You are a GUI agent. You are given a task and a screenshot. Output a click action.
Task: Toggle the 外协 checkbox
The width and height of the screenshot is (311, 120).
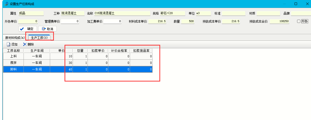pos(299,21)
